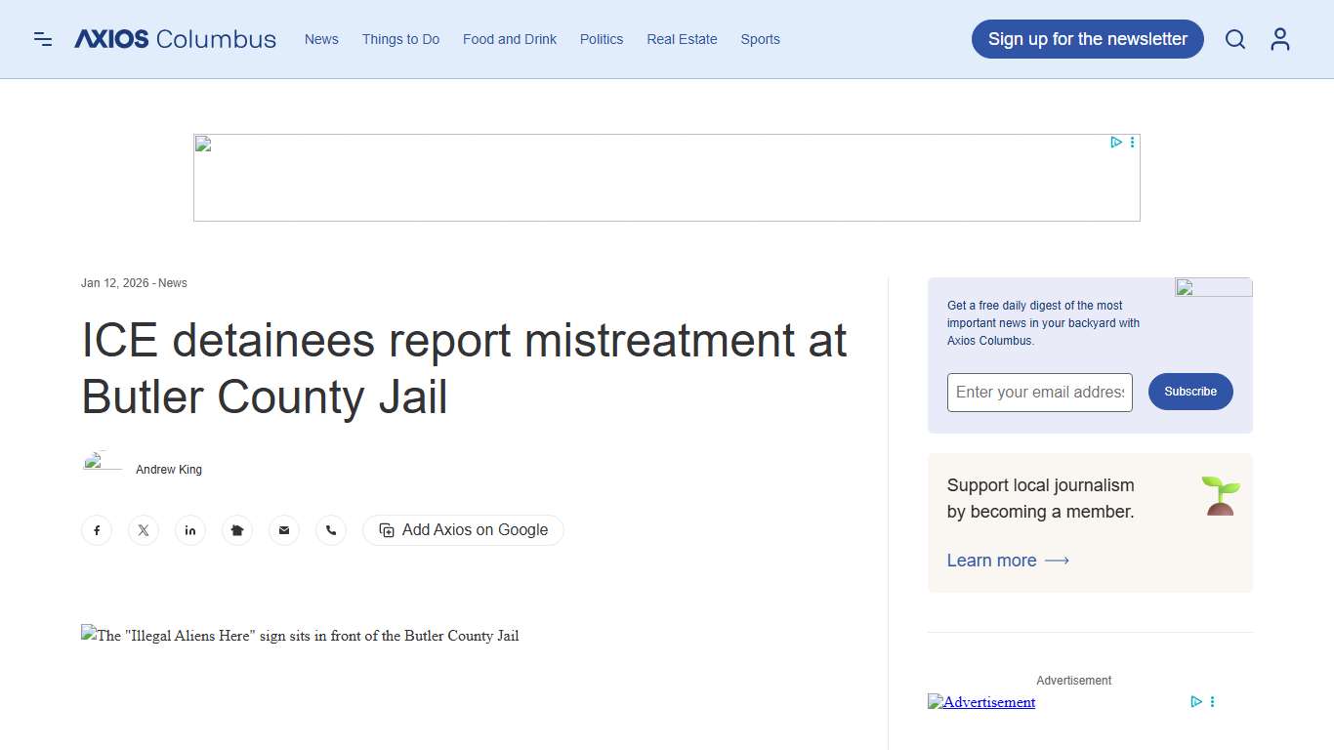Open the hamburger navigation menu
This screenshot has height=750, width=1334.
tap(43, 39)
